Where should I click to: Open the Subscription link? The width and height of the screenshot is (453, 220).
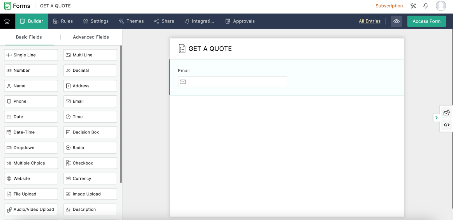point(389,6)
